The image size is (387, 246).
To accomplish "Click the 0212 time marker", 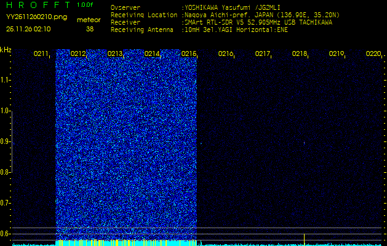I will click(x=78, y=54).
